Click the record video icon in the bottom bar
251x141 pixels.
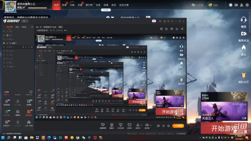pyautogui.click(x=158, y=126)
